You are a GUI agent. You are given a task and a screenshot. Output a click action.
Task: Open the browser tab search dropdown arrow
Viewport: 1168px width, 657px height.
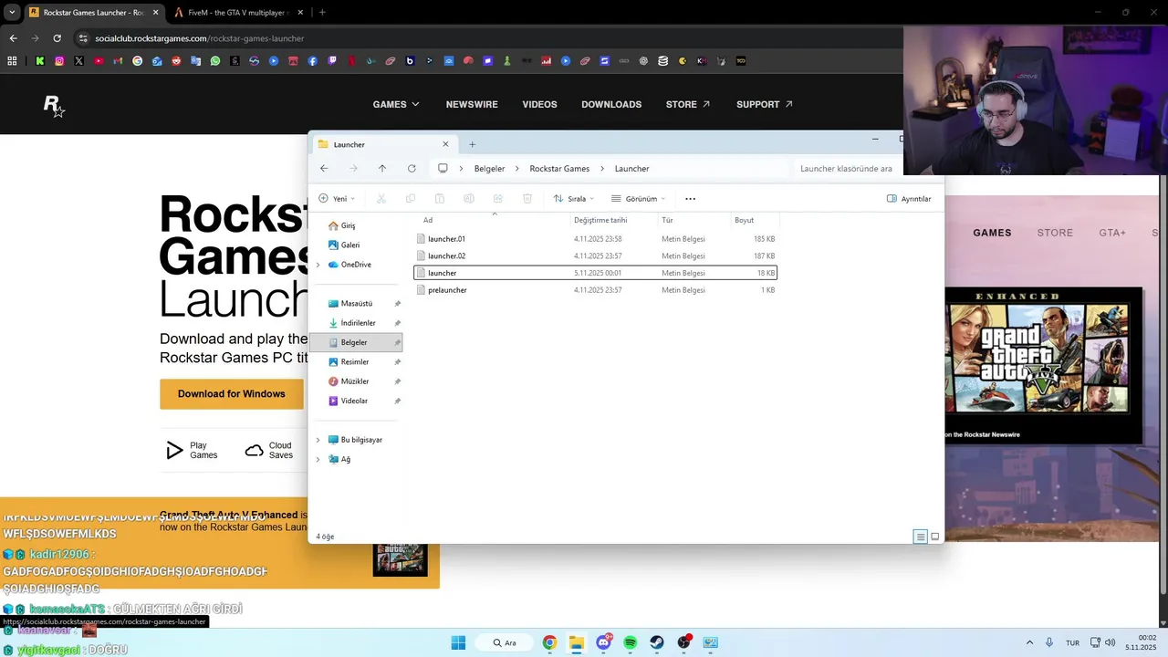pos(12,12)
